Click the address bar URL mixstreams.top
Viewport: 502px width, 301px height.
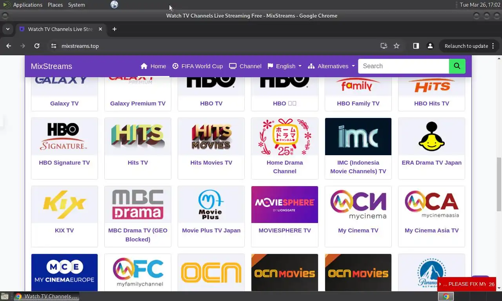click(x=80, y=46)
